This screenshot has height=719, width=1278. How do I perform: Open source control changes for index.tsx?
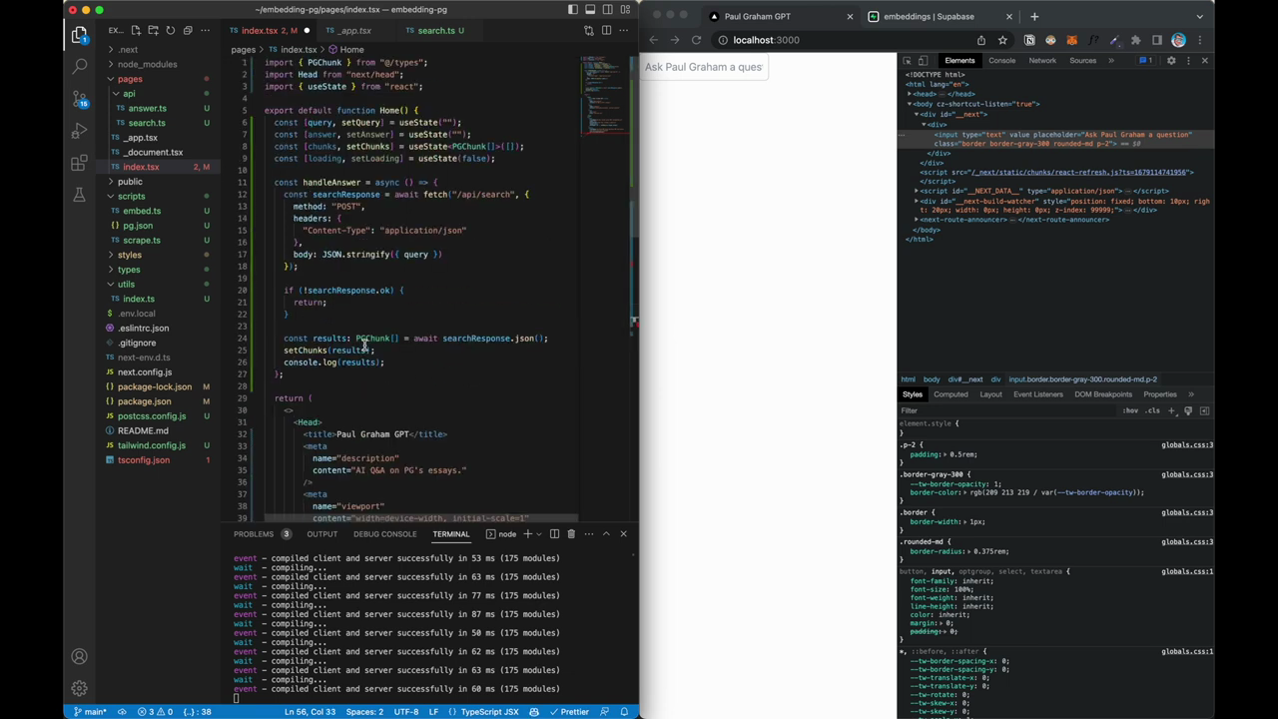(589, 30)
